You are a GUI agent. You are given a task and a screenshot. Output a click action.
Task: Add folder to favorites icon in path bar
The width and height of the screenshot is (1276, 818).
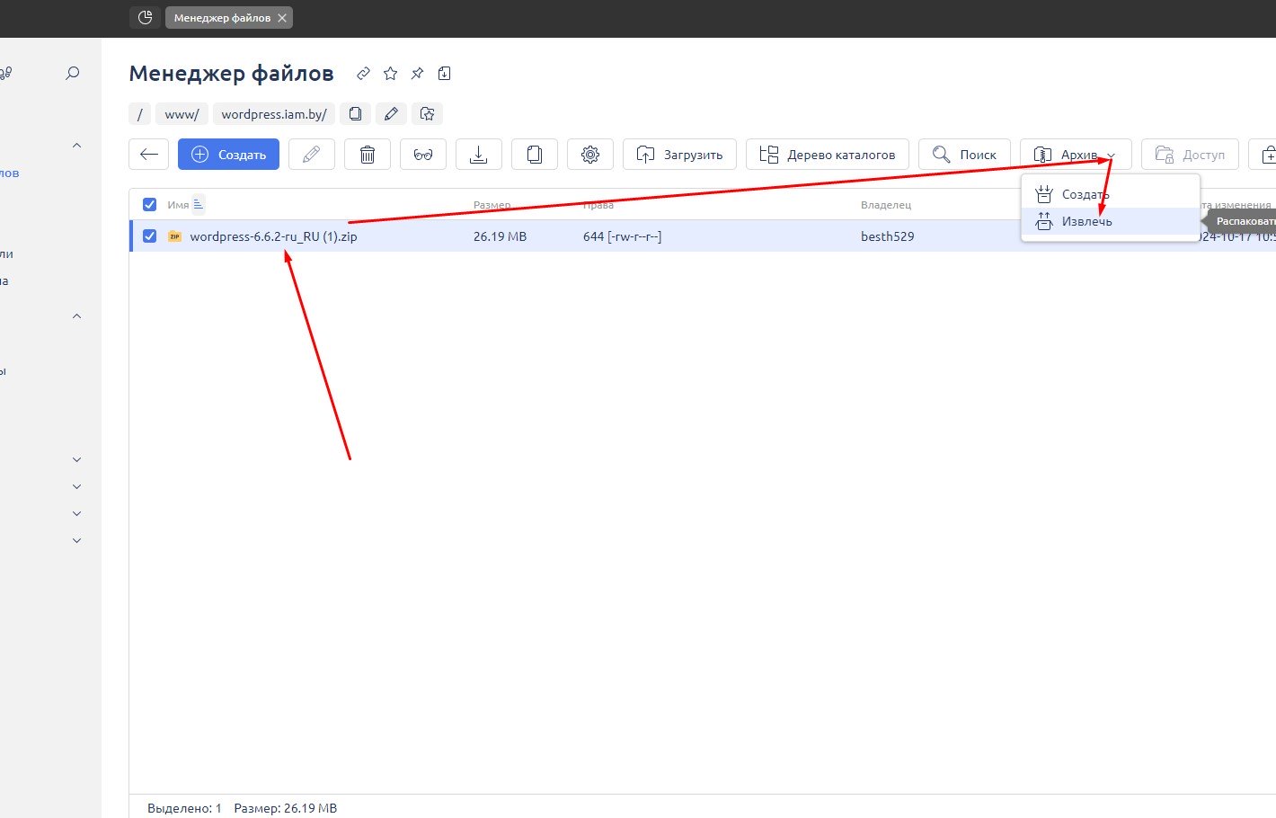(x=427, y=114)
